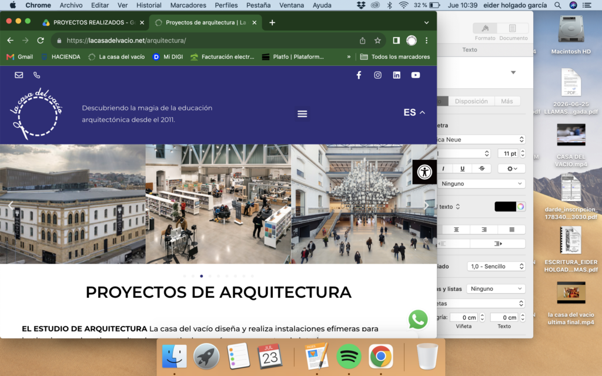Open Spotify from the Dock
The height and width of the screenshot is (376, 602).
tap(349, 357)
